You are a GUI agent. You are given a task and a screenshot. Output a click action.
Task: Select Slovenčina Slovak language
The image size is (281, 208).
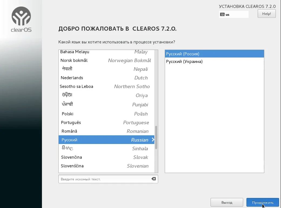pos(106,157)
